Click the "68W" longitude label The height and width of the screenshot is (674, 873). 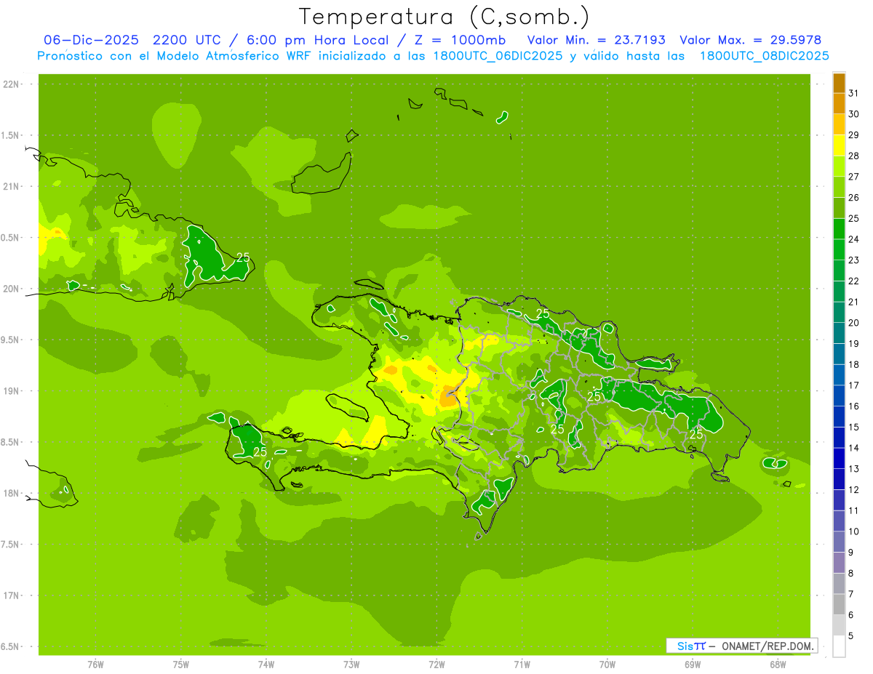coord(778,664)
